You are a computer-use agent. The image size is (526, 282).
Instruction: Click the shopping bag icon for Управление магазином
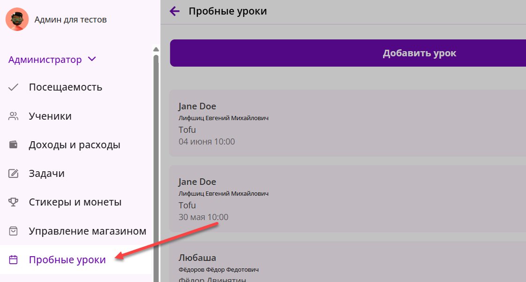[x=13, y=231]
